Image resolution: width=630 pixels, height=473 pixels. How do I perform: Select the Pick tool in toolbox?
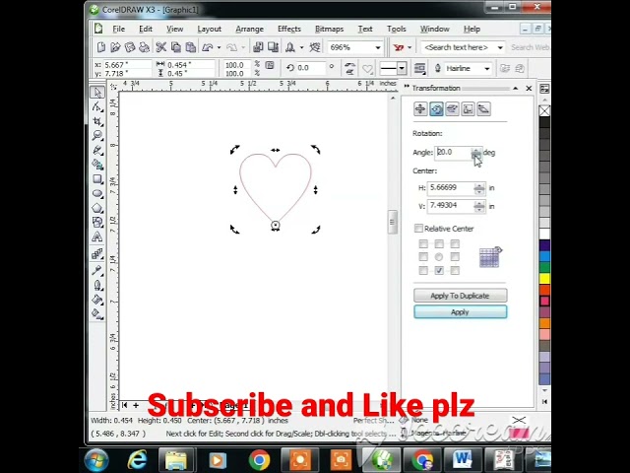tap(97, 92)
